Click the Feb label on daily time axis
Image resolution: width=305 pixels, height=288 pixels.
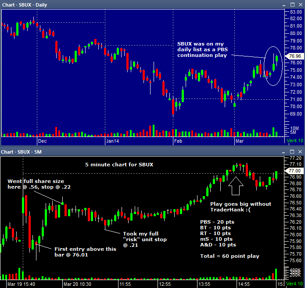click(178, 141)
